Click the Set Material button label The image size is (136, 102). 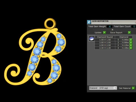[x=125, y=88]
